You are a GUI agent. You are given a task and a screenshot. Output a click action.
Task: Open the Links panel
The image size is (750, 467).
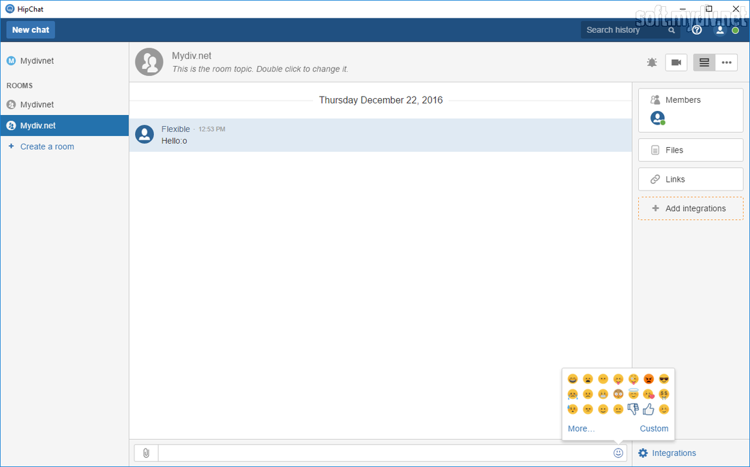(x=691, y=179)
